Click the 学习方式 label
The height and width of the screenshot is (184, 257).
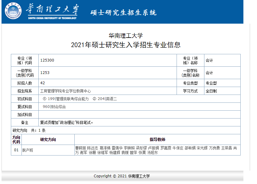tap(190, 91)
